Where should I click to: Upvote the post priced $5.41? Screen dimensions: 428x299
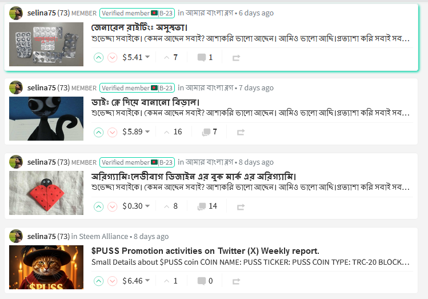pos(98,58)
